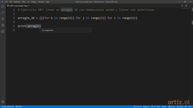Click the Ln 5, Col 14 cursor position indicator
The height and width of the screenshot is (108, 193).
pos(138,107)
